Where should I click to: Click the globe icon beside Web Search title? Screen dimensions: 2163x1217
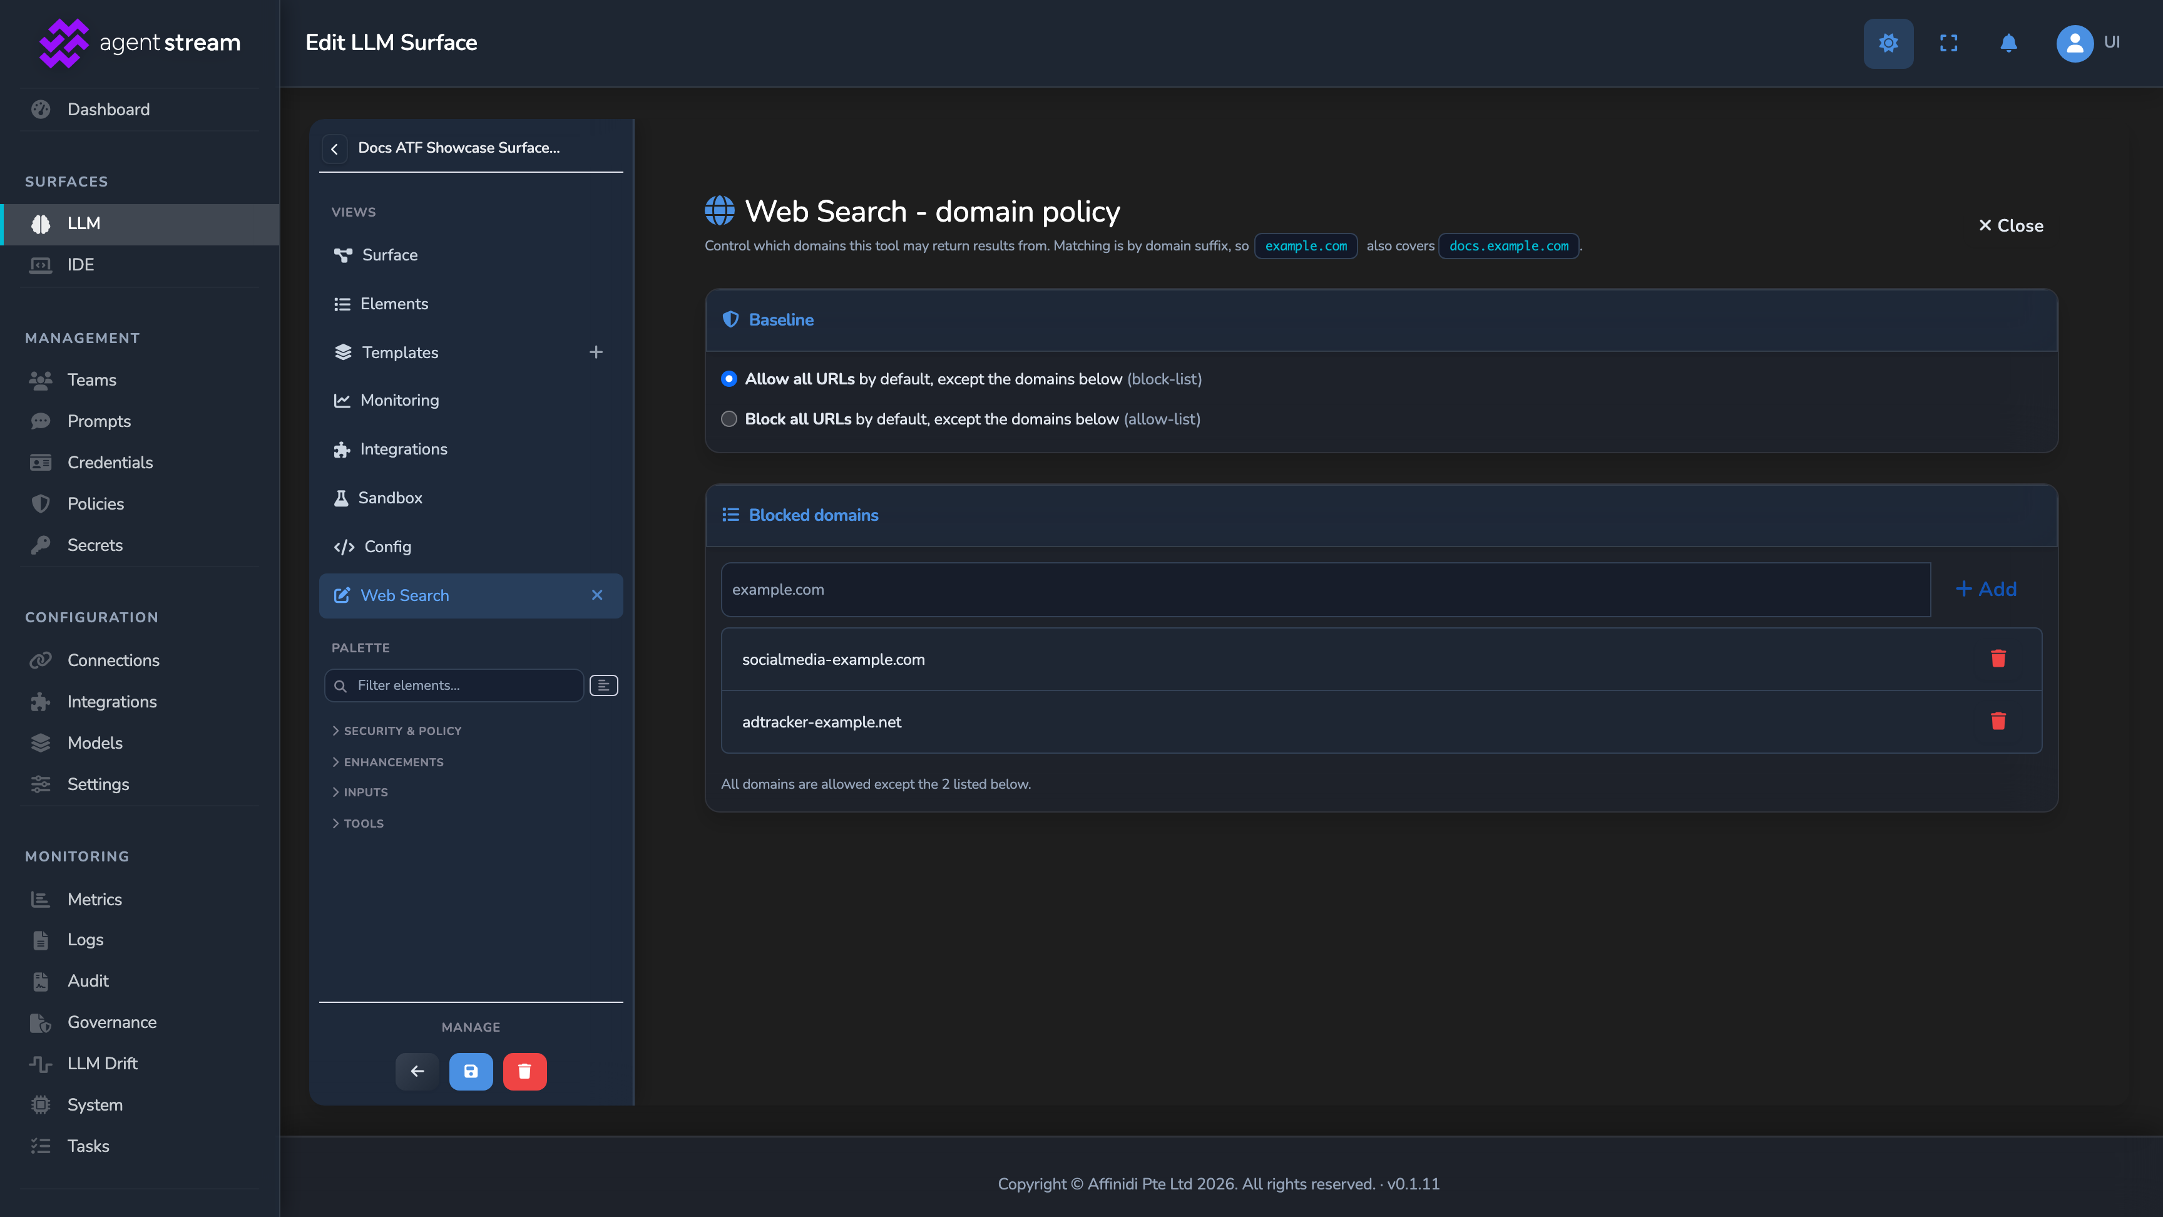pos(720,211)
